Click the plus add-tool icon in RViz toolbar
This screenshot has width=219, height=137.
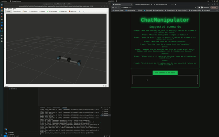click(79, 11)
